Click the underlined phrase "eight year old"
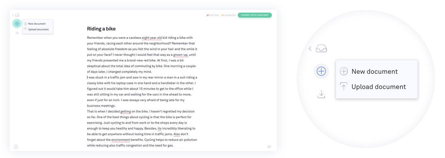This screenshot has width=445, height=158. click(x=152, y=38)
